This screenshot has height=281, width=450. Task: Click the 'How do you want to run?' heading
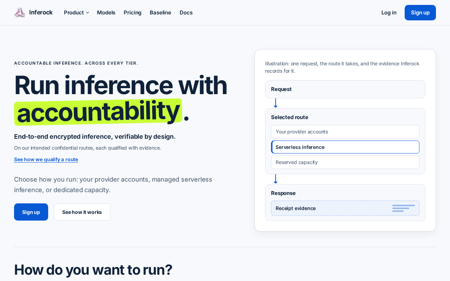(x=93, y=270)
